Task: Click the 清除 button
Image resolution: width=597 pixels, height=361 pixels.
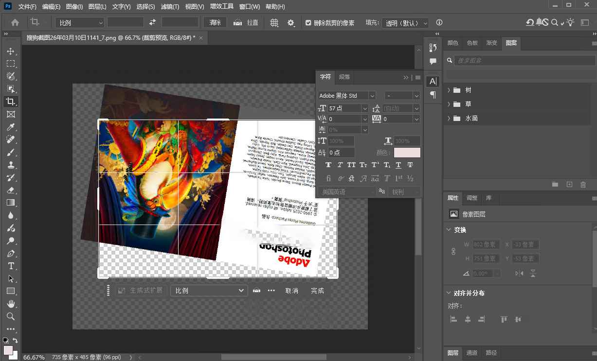Action: click(215, 22)
